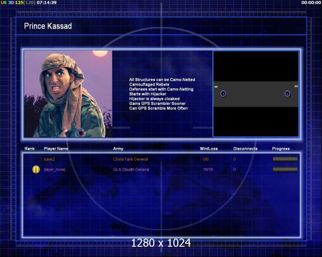Click the "GLA Stealth General" army entry

point(131,170)
